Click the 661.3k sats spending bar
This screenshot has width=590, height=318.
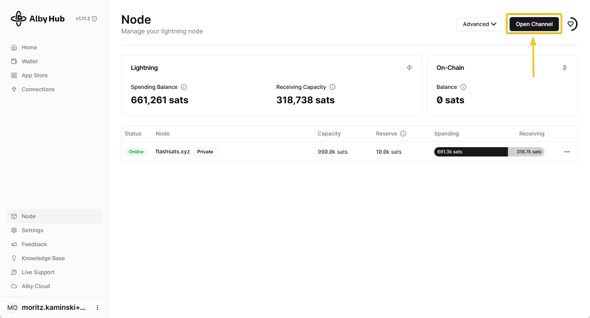[471, 152]
